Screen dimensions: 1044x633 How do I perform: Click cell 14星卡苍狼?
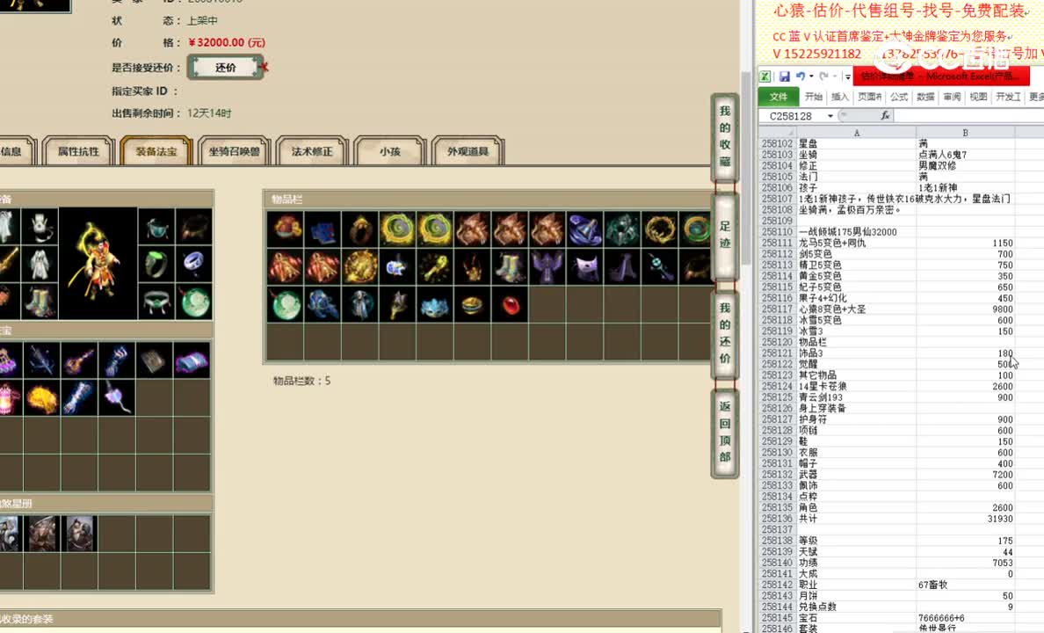[x=856, y=387]
